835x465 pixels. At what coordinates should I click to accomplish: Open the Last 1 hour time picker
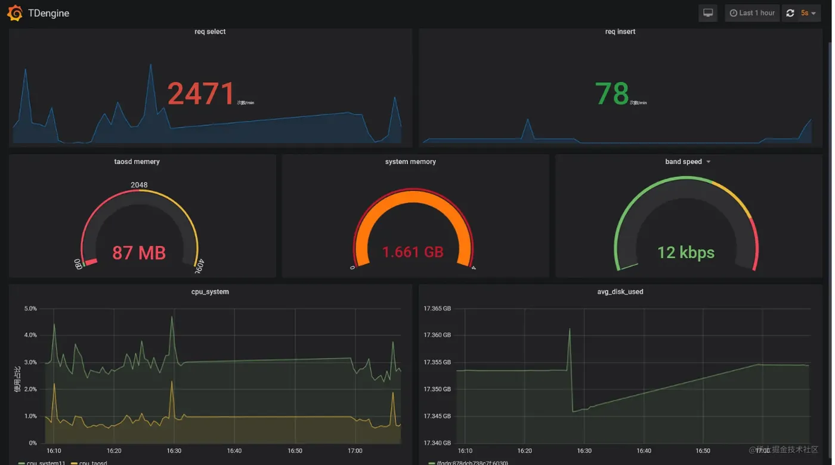752,13
